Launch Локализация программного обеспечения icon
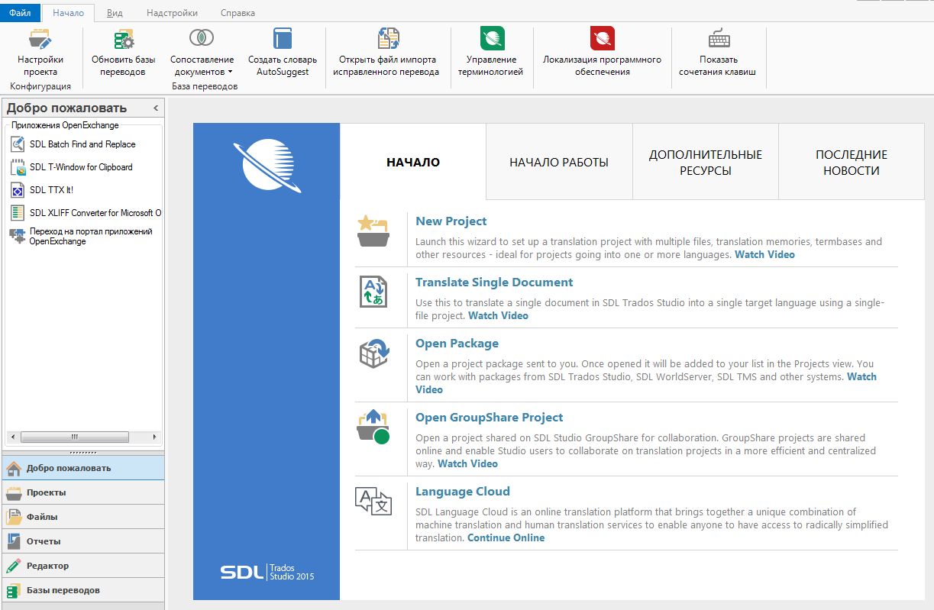 603,38
